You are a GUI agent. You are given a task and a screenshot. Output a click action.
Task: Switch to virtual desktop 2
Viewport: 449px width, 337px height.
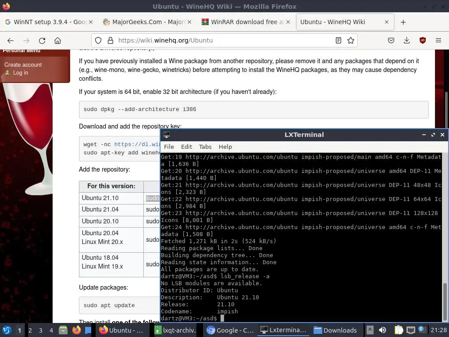click(30, 330)
